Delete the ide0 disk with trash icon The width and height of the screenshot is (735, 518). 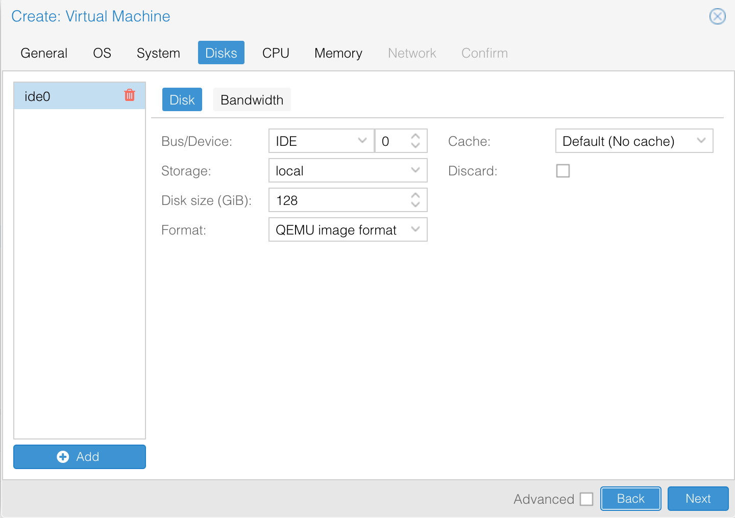click(x=130, y=95)
